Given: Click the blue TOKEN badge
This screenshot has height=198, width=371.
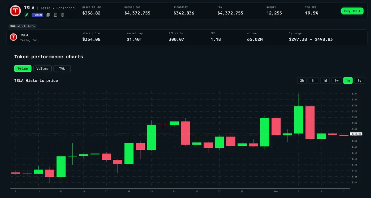Looking at the screenshot, I should point(37,15).
